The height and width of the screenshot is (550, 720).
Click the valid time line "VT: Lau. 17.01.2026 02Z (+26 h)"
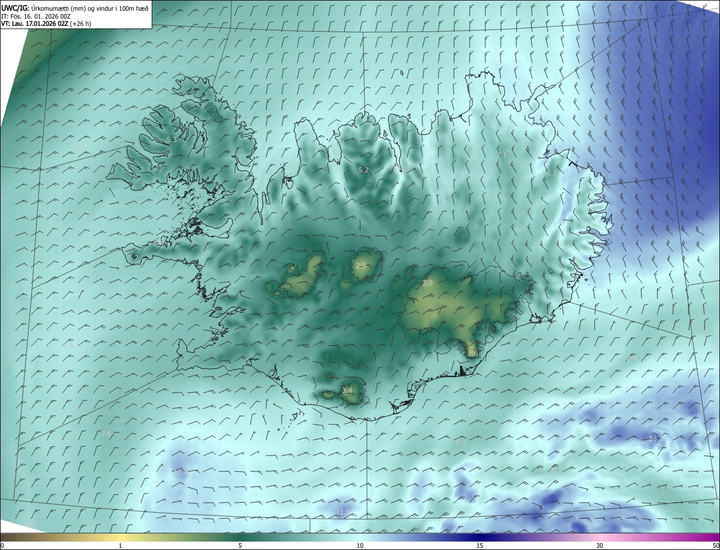[46, 24]
